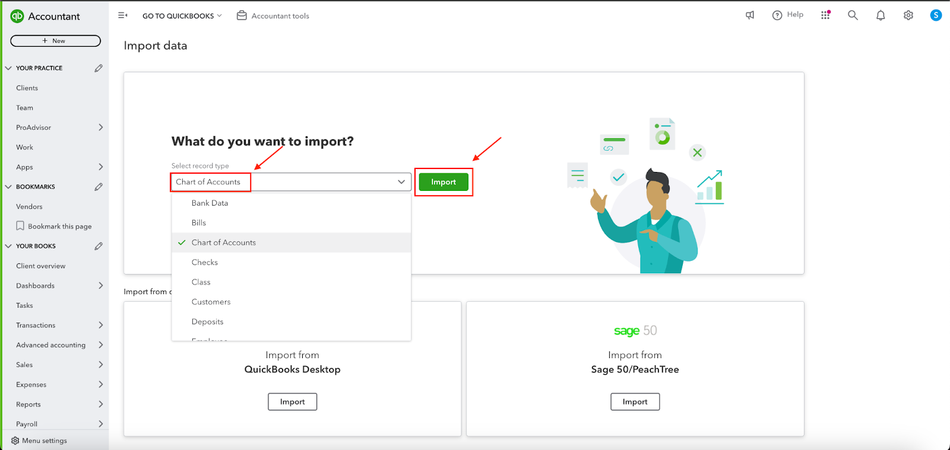950x450 pixels.
Task: Expand the Transactions submenu arrow
Action: point(100,325)
